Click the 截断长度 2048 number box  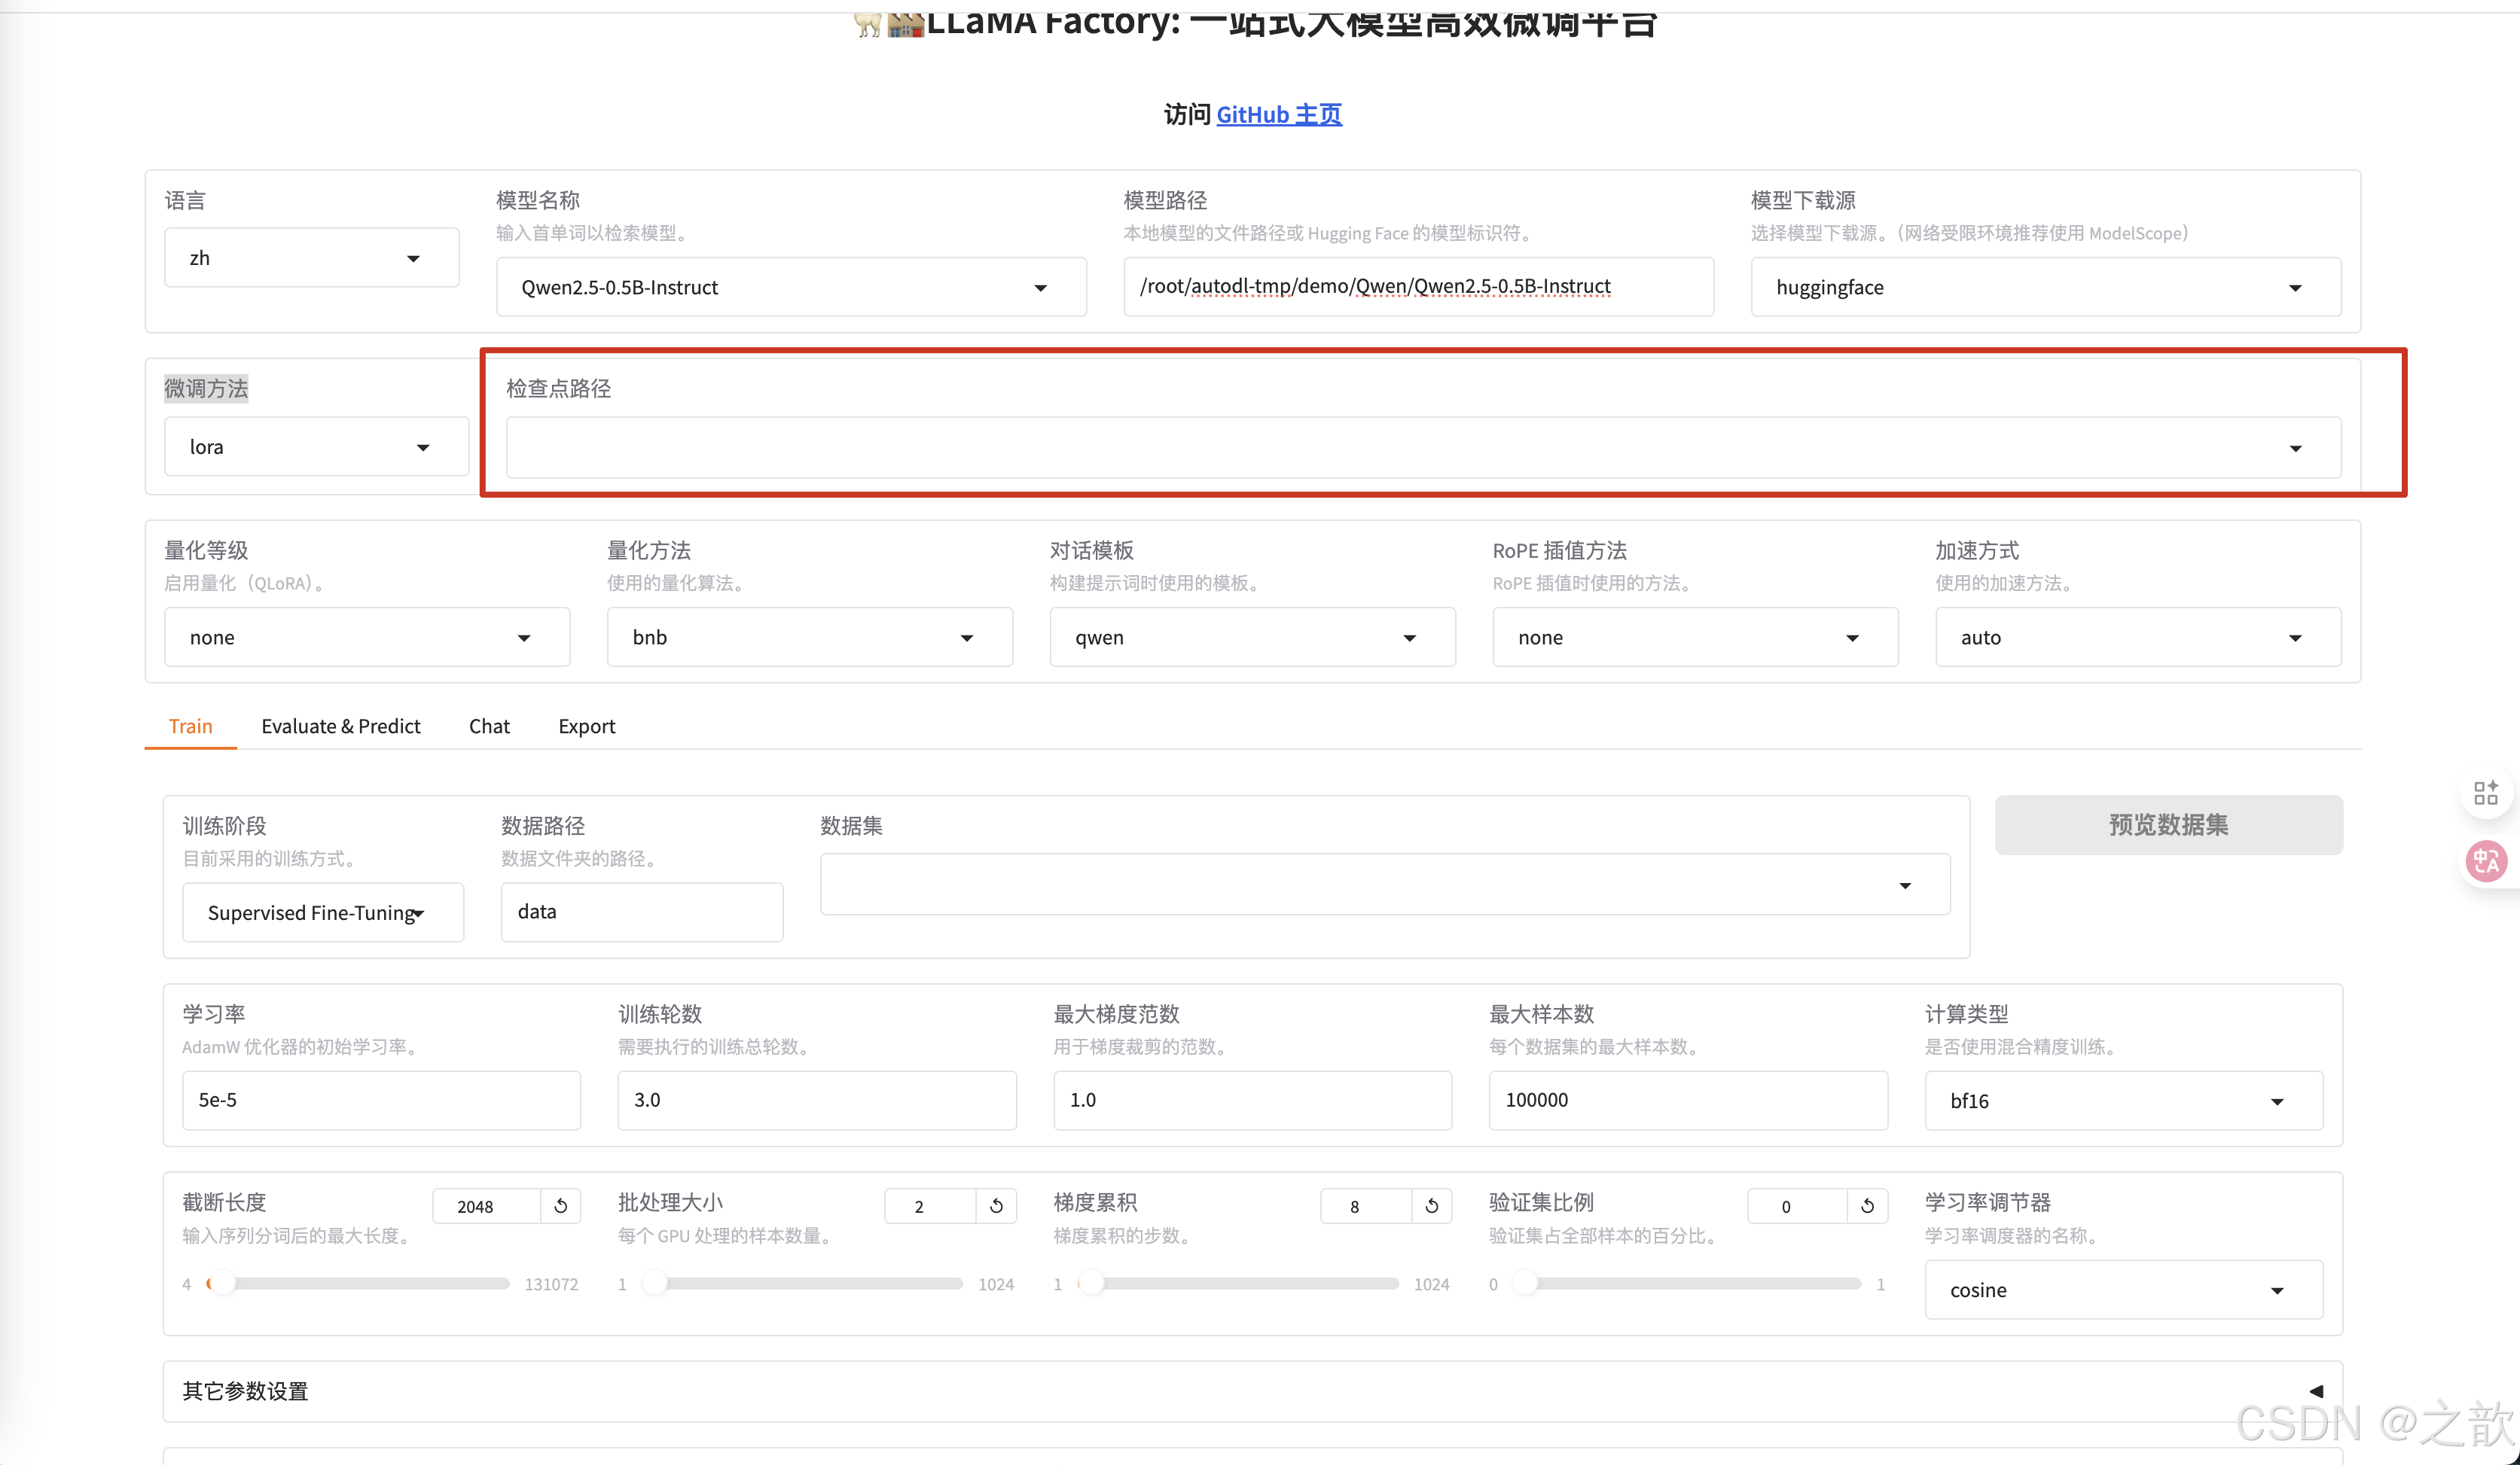[x=487, y=1206]
